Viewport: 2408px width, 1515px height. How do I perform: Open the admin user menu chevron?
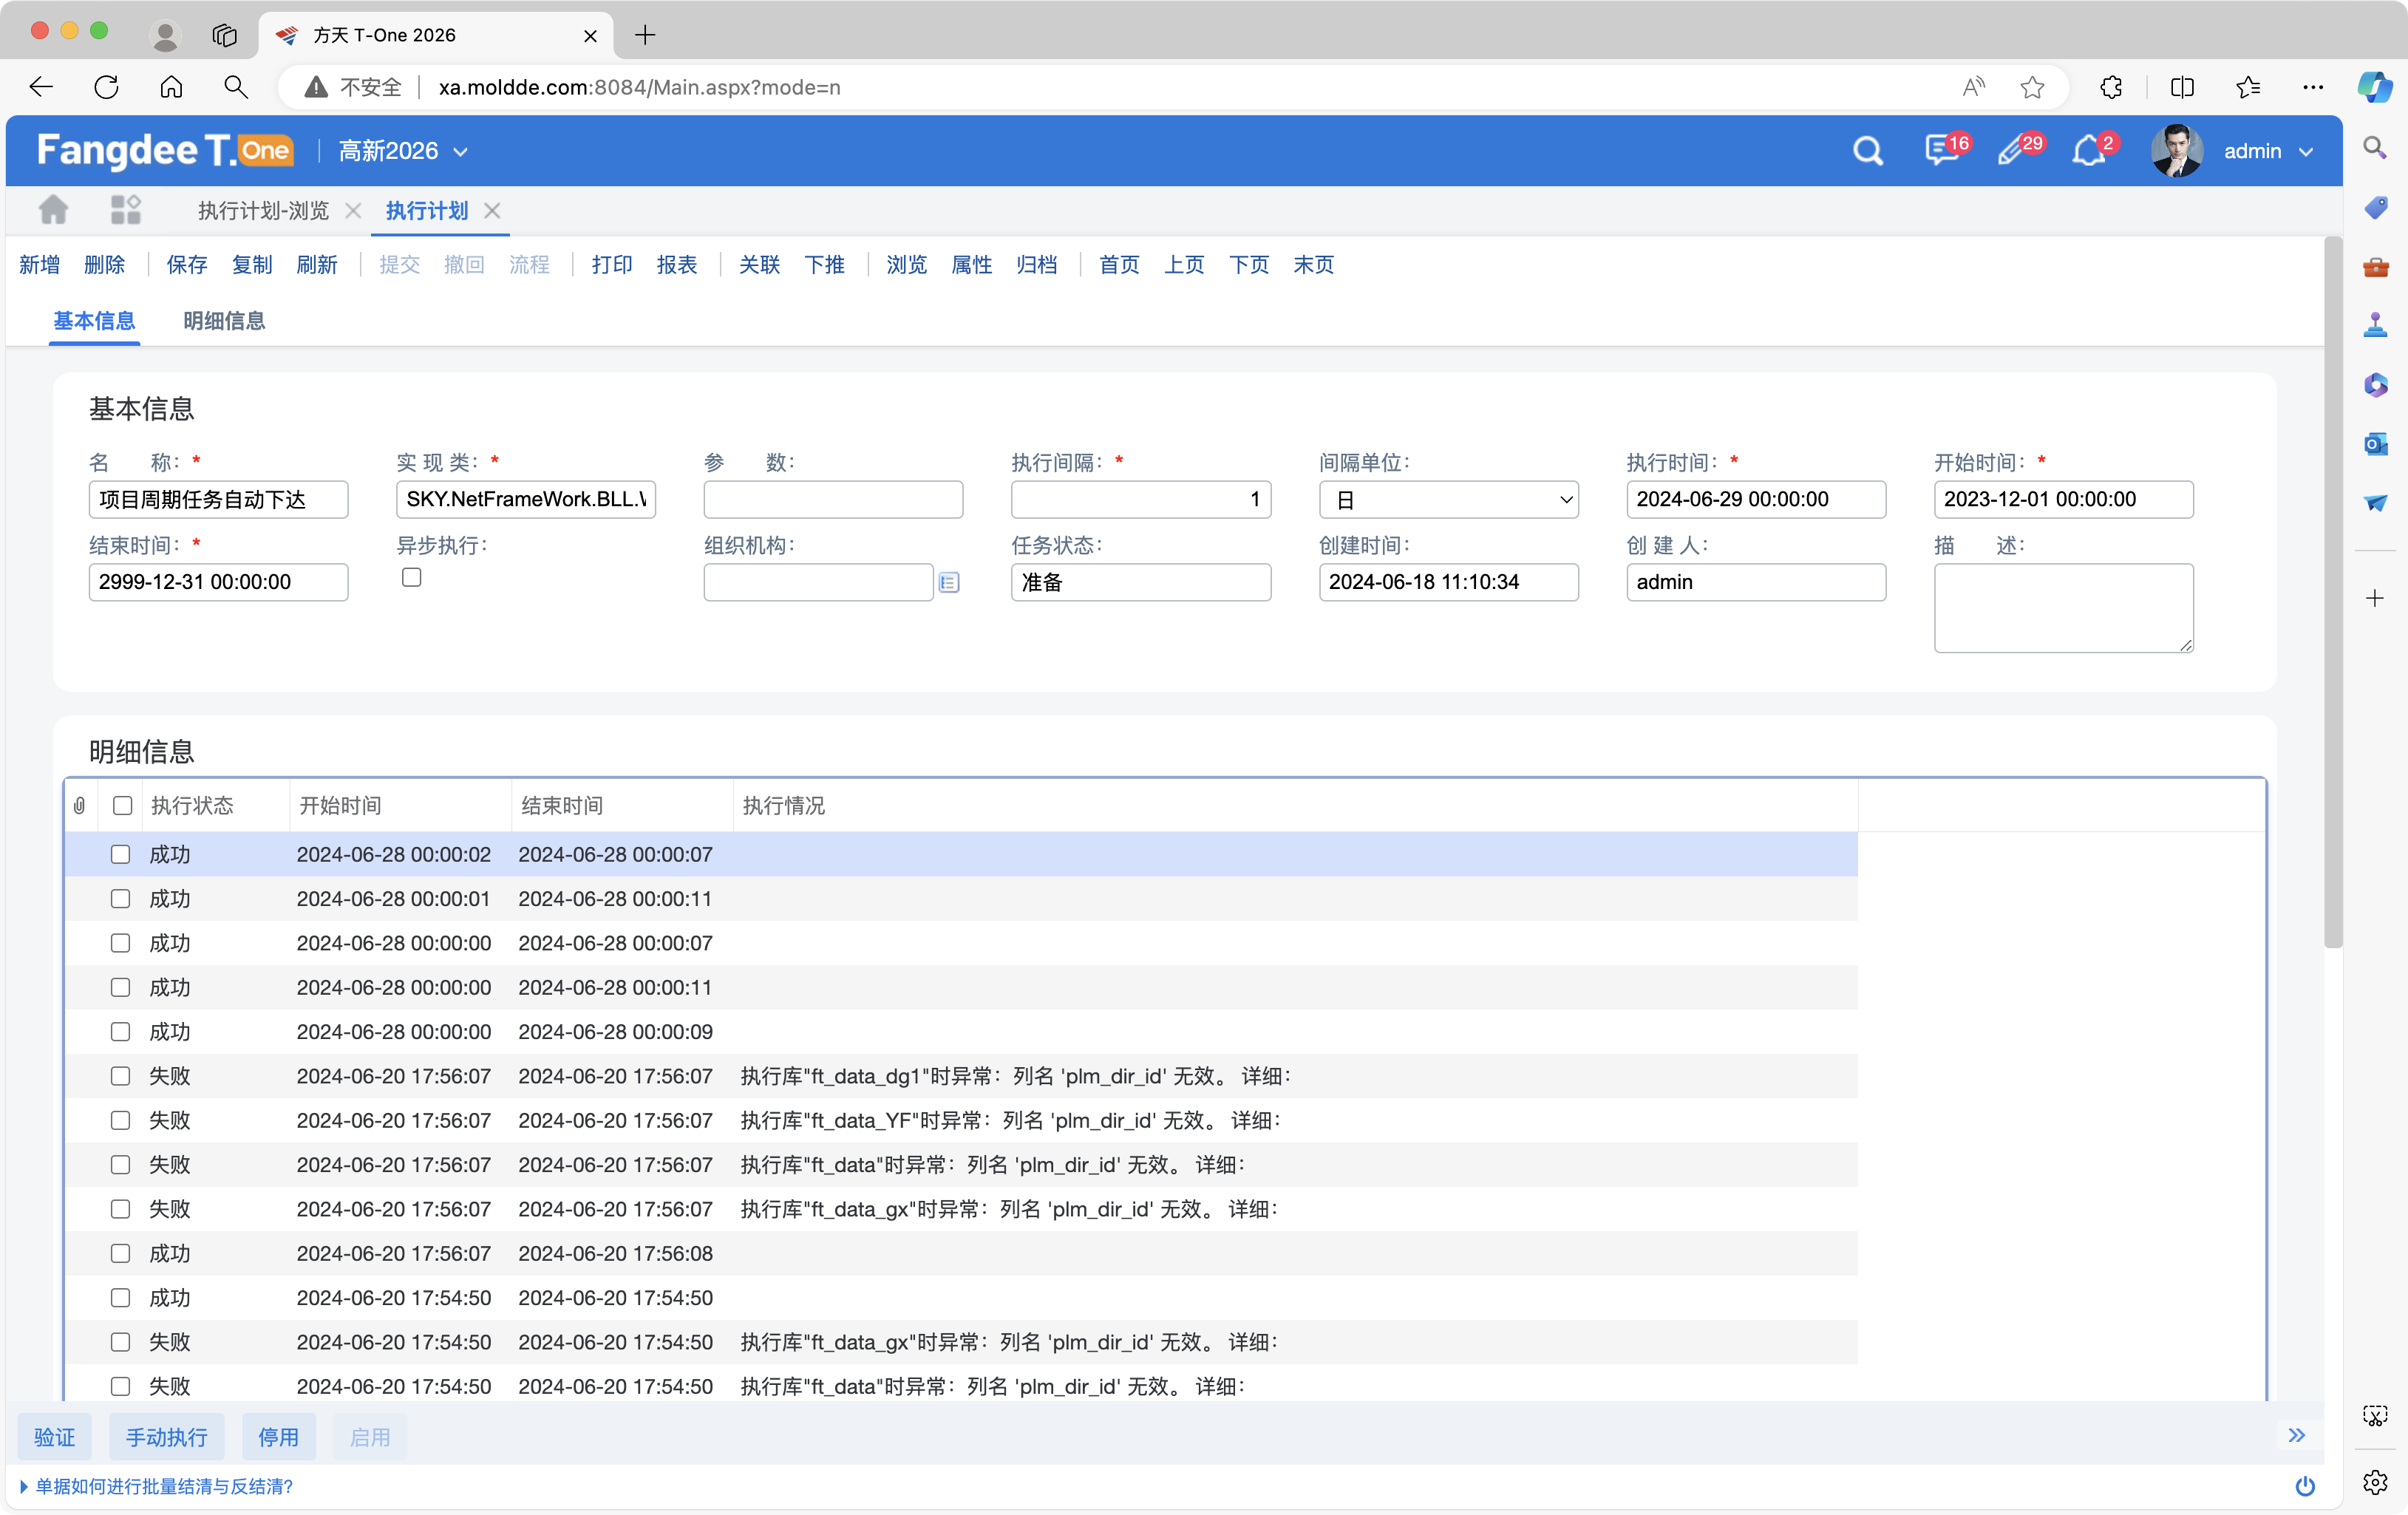(x=2306, y=152)
